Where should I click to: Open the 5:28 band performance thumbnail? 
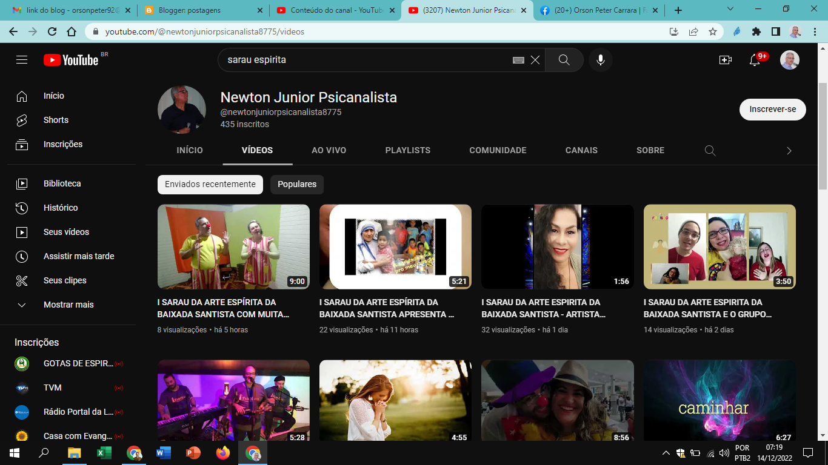[233, 401]
